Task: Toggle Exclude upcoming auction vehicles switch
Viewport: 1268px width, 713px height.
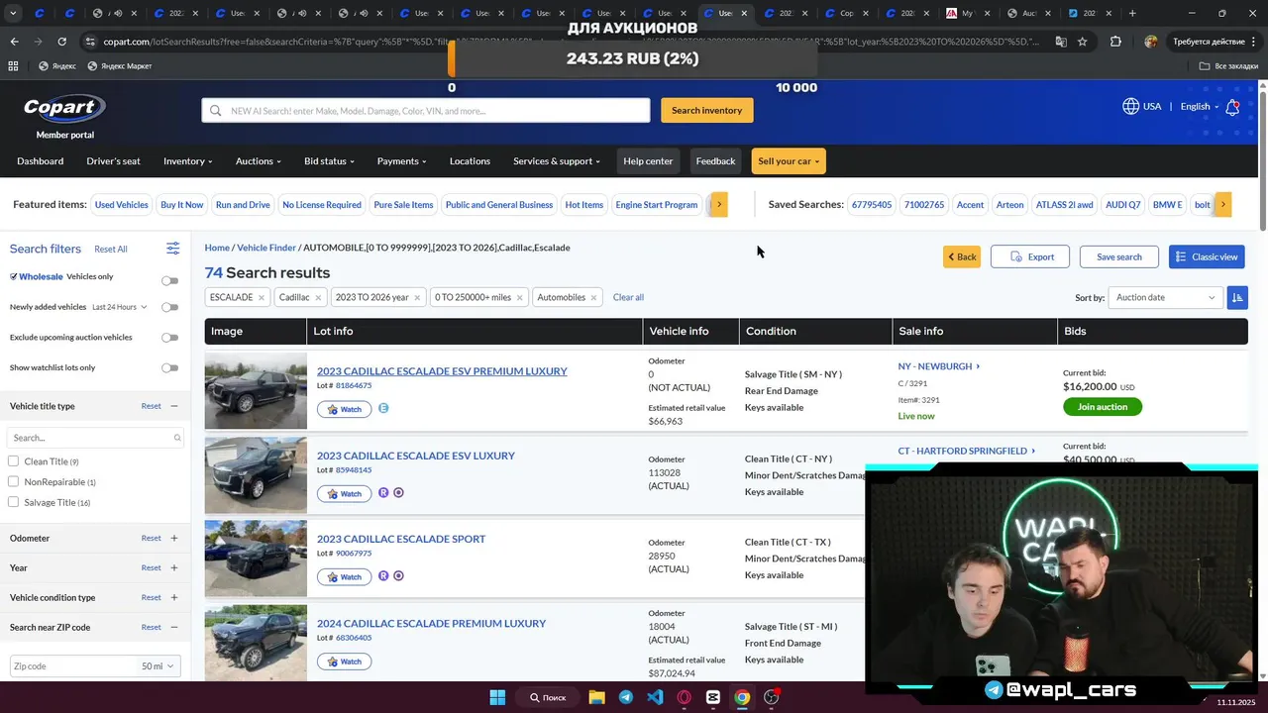Action: (x=170, y=338)
